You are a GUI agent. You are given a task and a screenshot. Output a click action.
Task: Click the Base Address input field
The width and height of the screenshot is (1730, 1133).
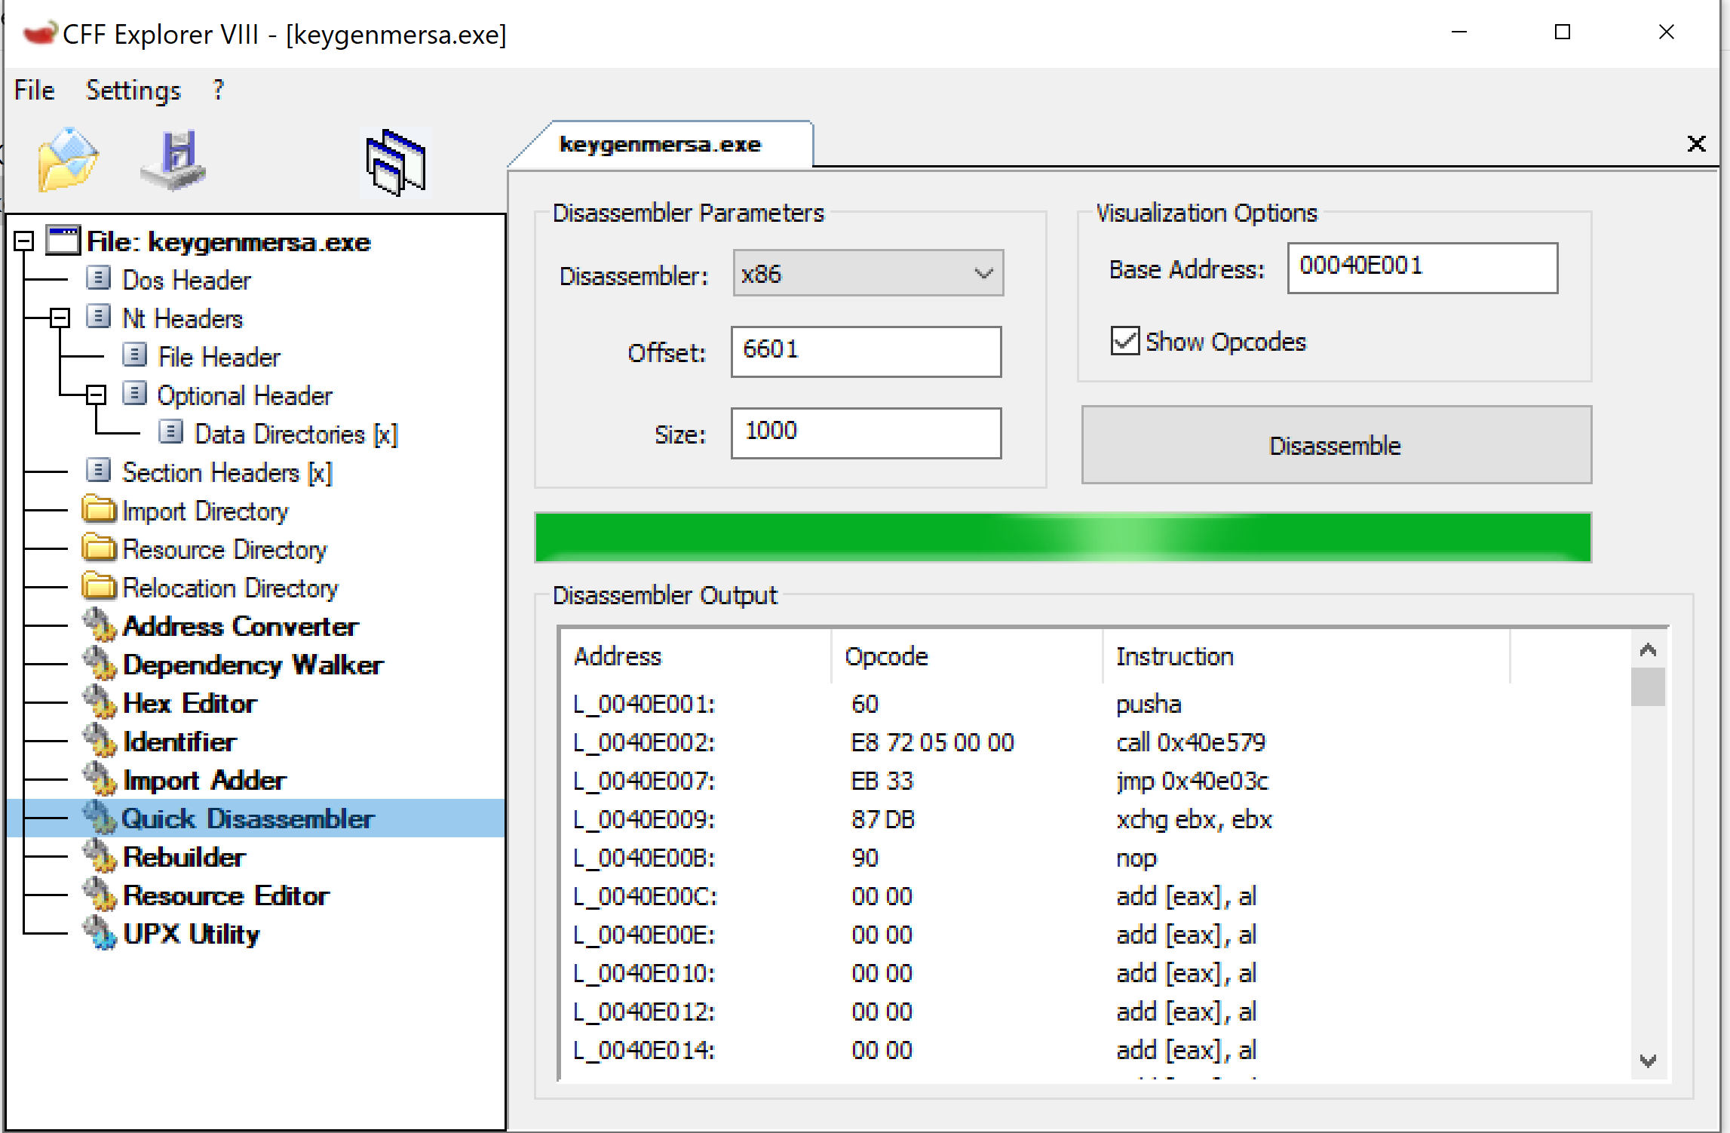click(x=1422, y=268)
